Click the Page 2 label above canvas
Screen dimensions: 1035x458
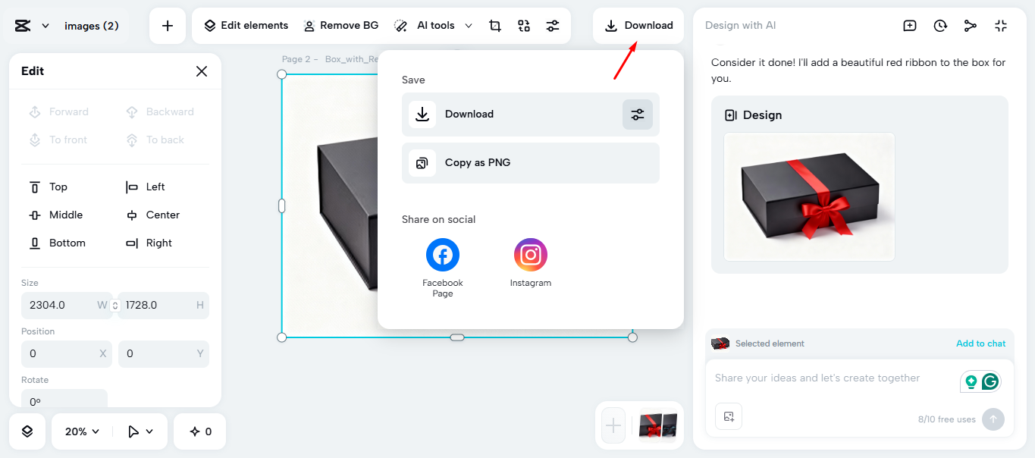(x=300, y=59)
